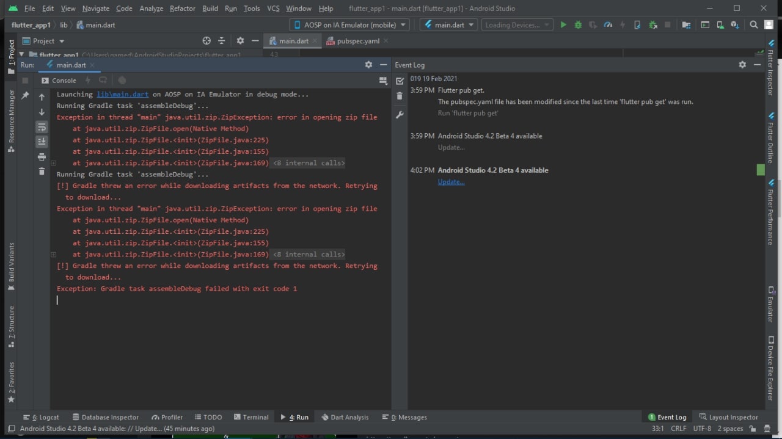Open the main.dart run configuration dropdown
The height and width of the screenshot is (439, 782).
[x=448, y=25]
